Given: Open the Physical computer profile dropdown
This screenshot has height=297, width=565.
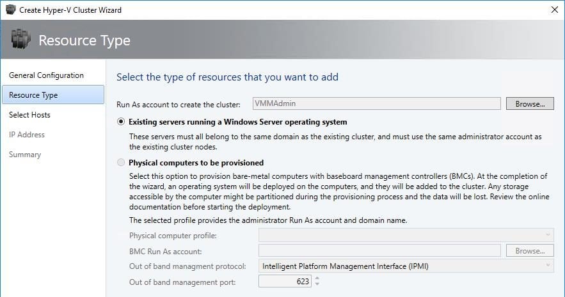Looking at the screenshot, I should pyautogui.click(x=406, y=235).
